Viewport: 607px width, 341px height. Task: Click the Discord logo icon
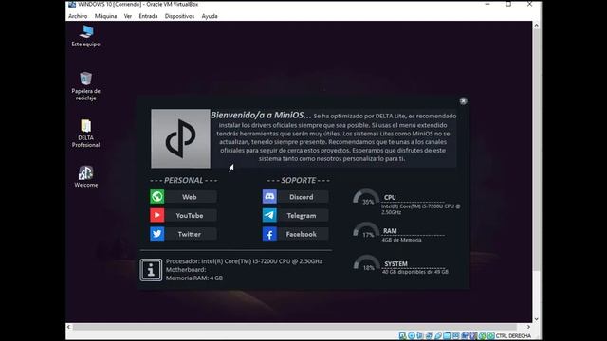269,197
